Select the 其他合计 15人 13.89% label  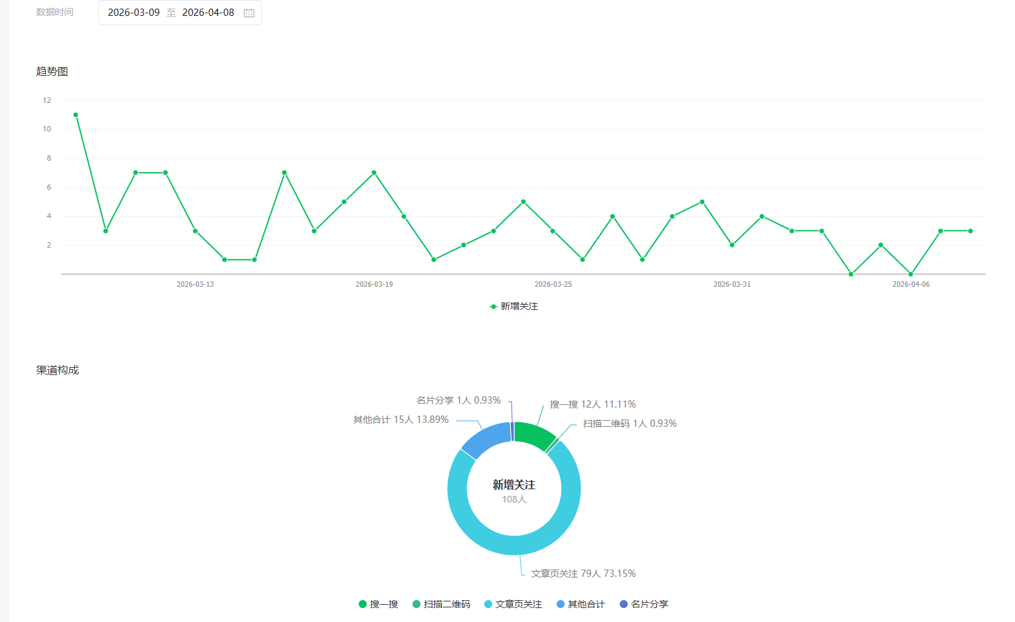click(x=401, y=420)
